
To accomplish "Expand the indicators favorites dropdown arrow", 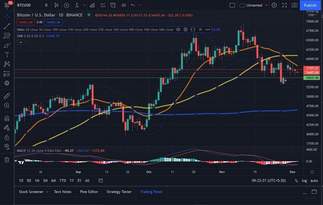I will (x=85, y=5).
